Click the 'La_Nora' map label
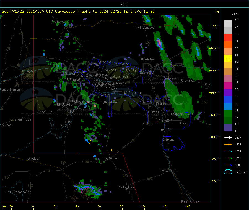 (x=110, y=70)
